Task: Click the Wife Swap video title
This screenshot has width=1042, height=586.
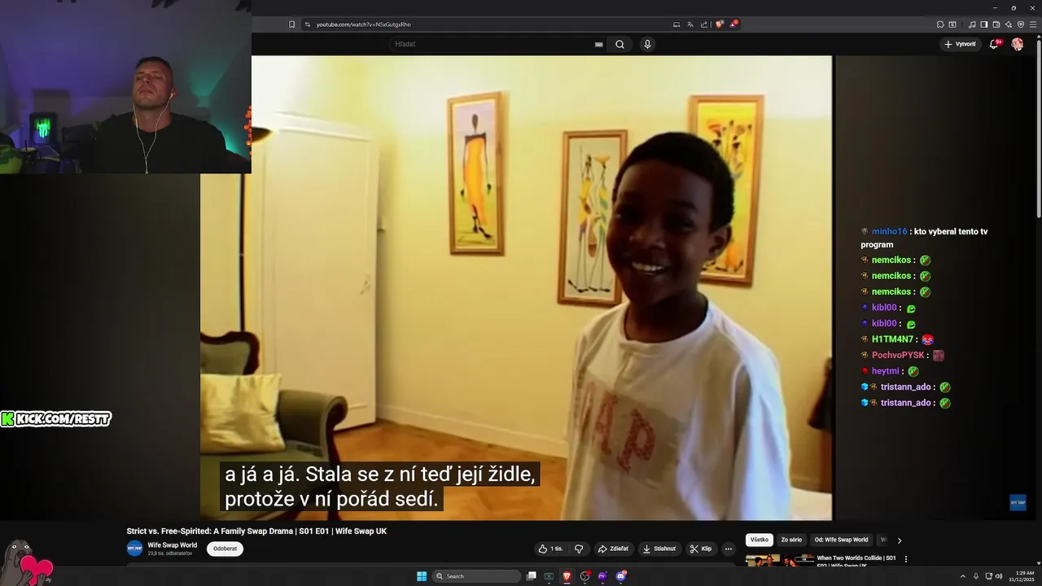Action: click(256, 531)
